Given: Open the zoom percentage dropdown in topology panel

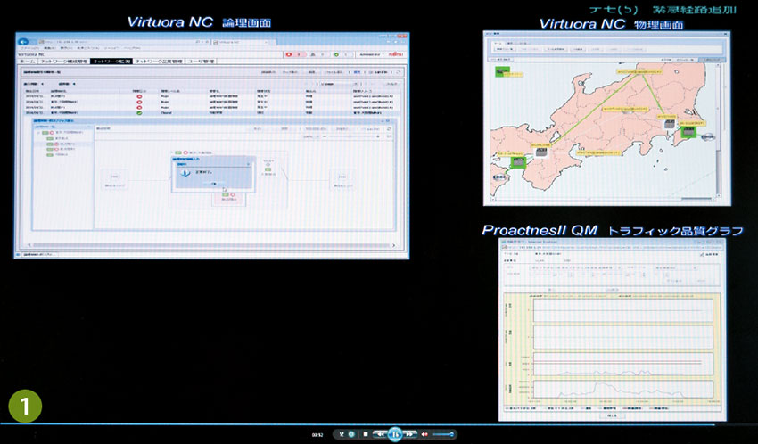Looking at the screenshot, I should coord(310,136).
